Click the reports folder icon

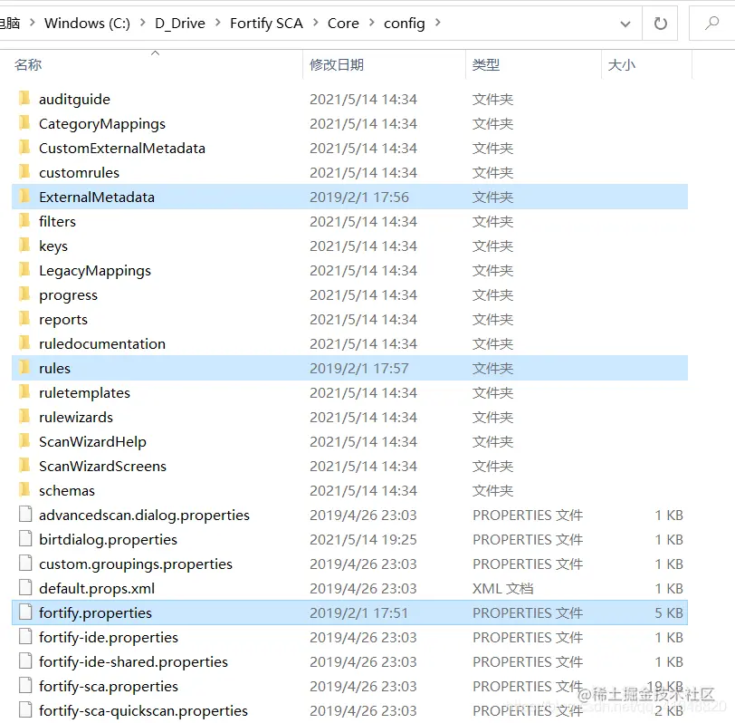tap(24, 319)
